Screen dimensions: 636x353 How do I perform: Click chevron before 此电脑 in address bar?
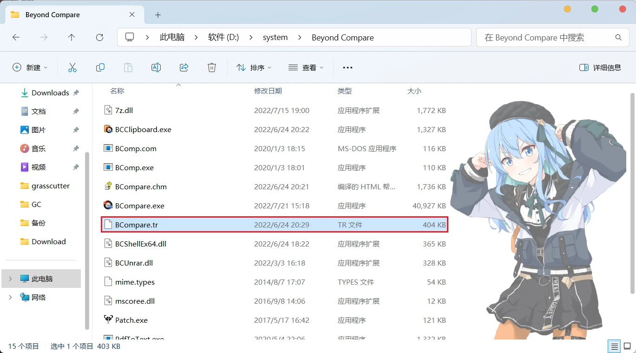(x=147, y=37)
